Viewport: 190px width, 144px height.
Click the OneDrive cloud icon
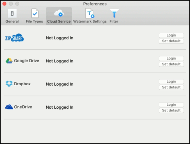click(9, 107)
